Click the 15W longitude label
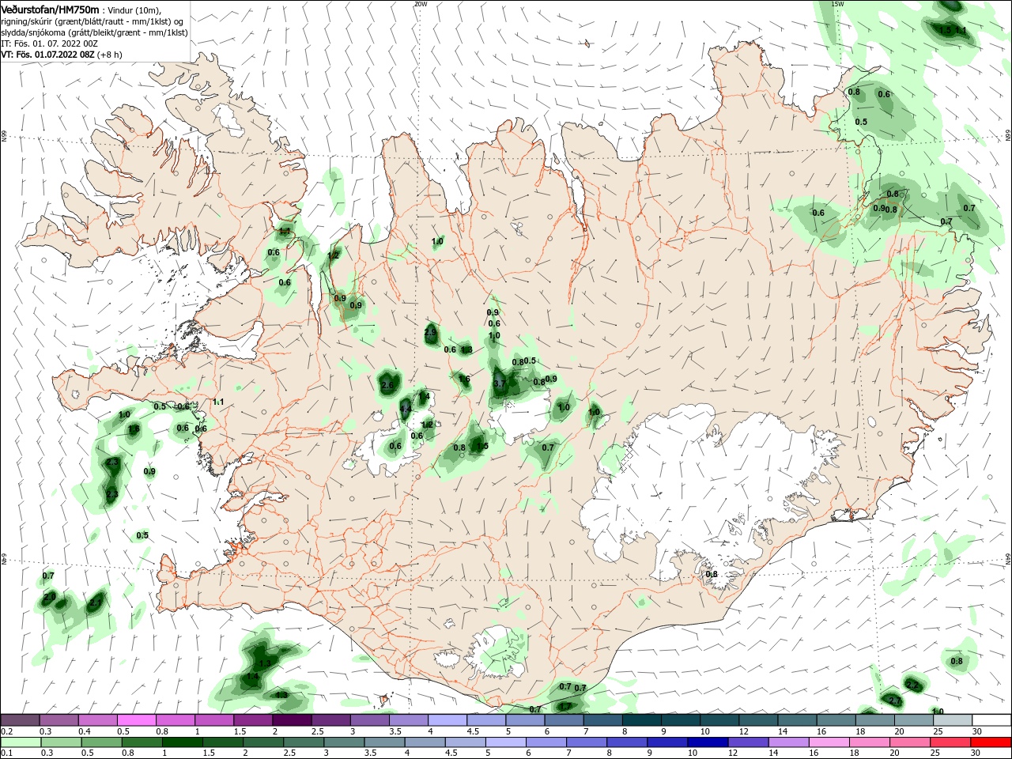Image resolution: width=1012 pixels, height=759 pixels. [837, 4]
